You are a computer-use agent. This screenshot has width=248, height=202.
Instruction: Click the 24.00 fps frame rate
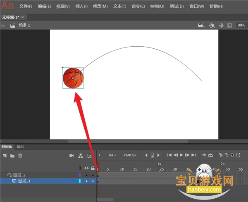130,155
